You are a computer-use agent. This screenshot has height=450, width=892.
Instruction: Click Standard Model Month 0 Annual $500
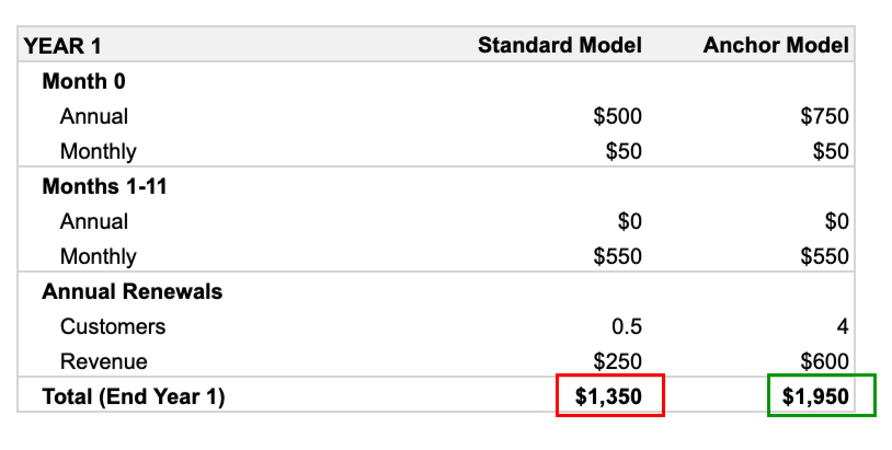click(617, 116)
